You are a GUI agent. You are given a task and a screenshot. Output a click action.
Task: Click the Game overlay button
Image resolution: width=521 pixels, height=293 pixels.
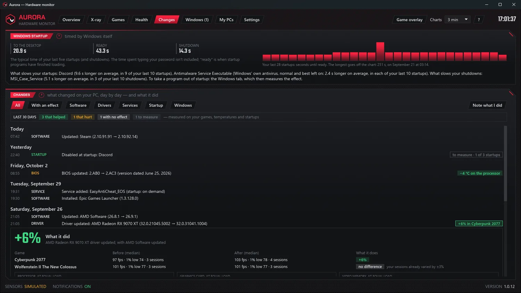pyautogui.click(x=410, y=20)
